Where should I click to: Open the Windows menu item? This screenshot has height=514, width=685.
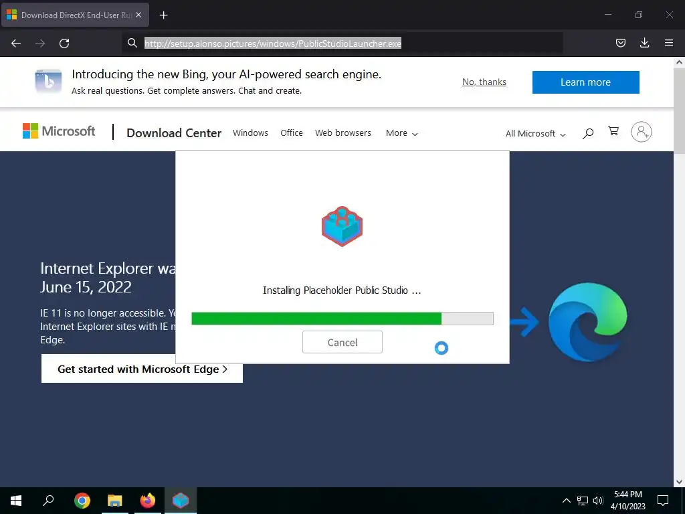[250, 133]
